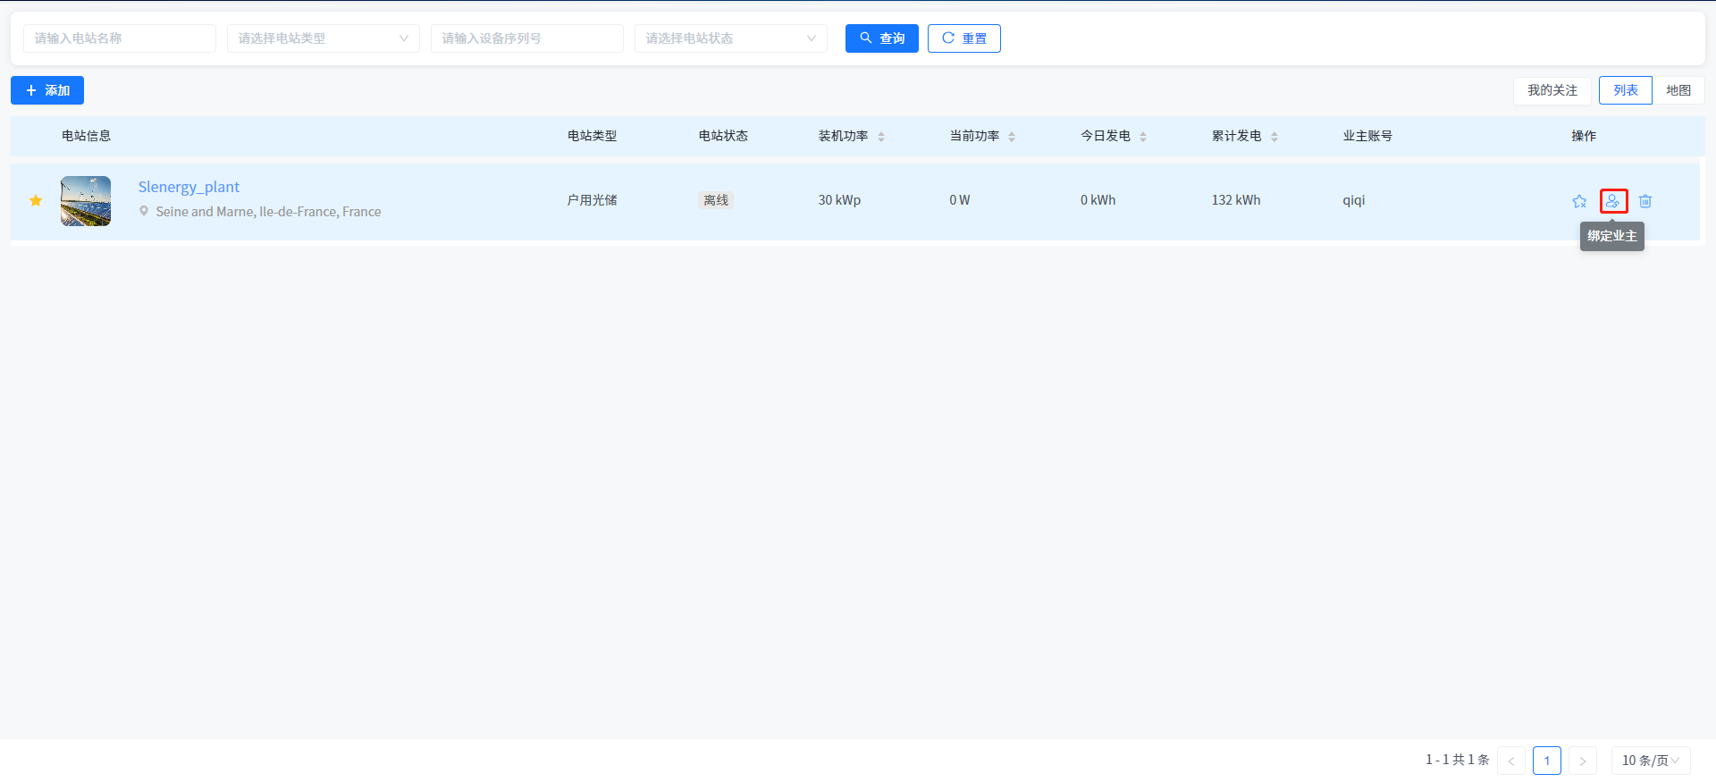Expand the 10 条/页 page size selector
Image resolution: width=1716 pixels, height=782 pixels.
(x=1650, y=761)
